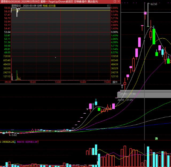
Task: Click the 9.82 low price marker
Action: tap(14, 135)
